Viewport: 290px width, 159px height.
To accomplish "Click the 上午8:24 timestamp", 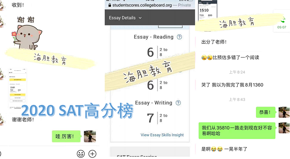I will point(237,72).
